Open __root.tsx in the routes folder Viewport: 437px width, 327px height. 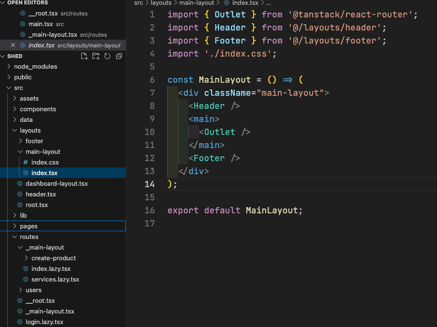pyautogui.click(x=63, y=300)
